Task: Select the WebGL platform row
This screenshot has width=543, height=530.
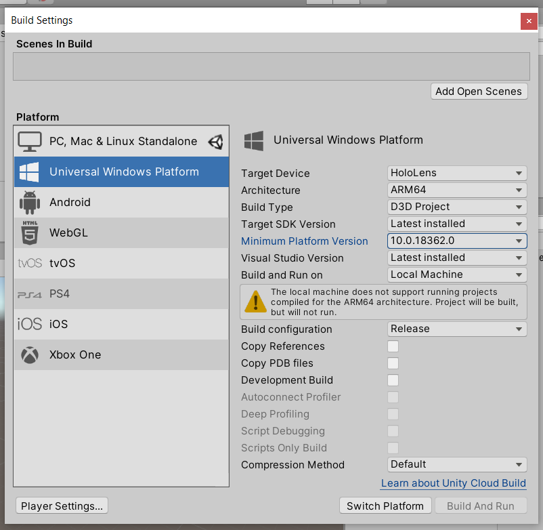Action: point(121,233)
